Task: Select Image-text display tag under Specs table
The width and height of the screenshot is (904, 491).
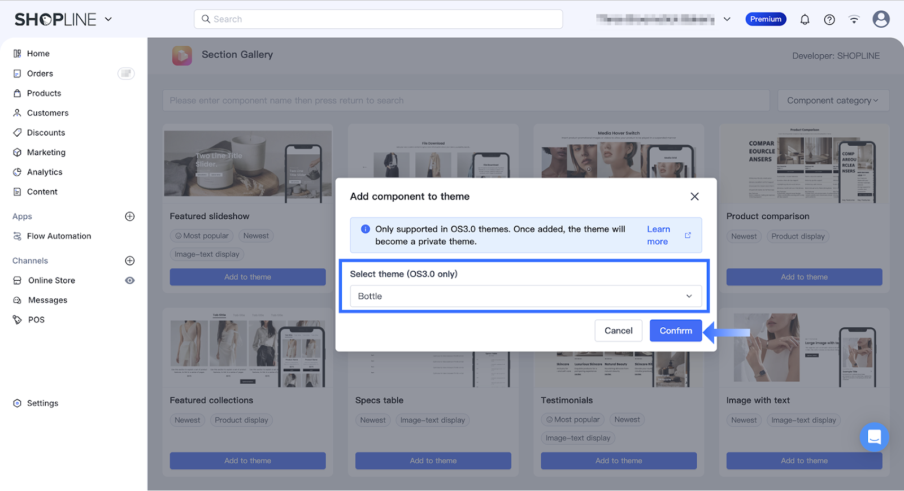Action: coord(433,420)
